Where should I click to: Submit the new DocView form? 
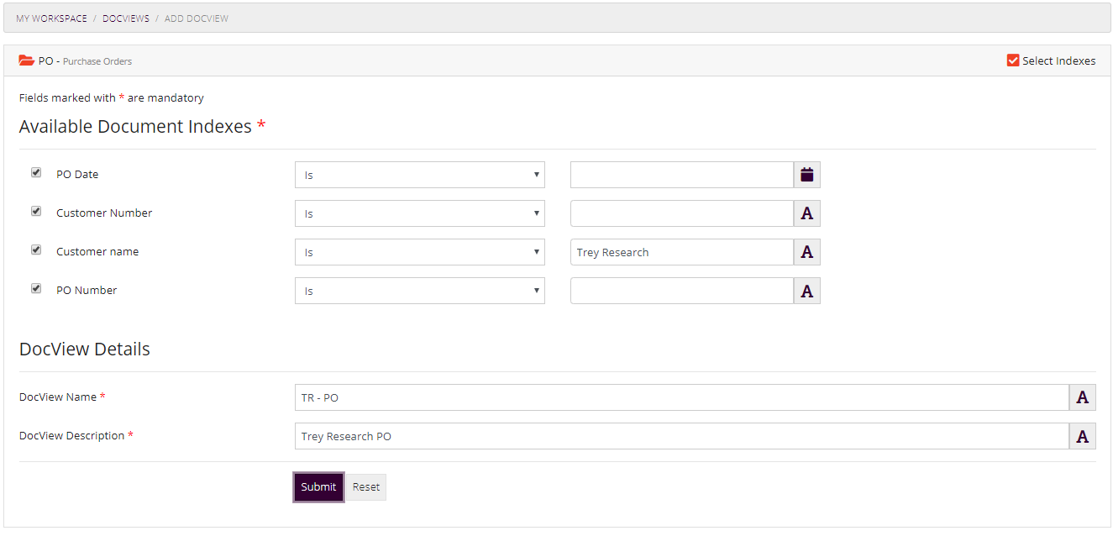tap(318, 486)
